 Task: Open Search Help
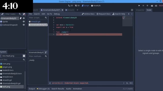point(119,14)
